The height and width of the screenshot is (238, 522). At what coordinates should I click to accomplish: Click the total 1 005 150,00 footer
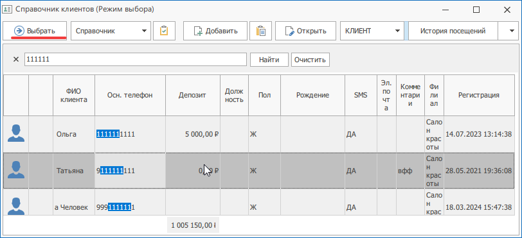click(x=193, y=225)
